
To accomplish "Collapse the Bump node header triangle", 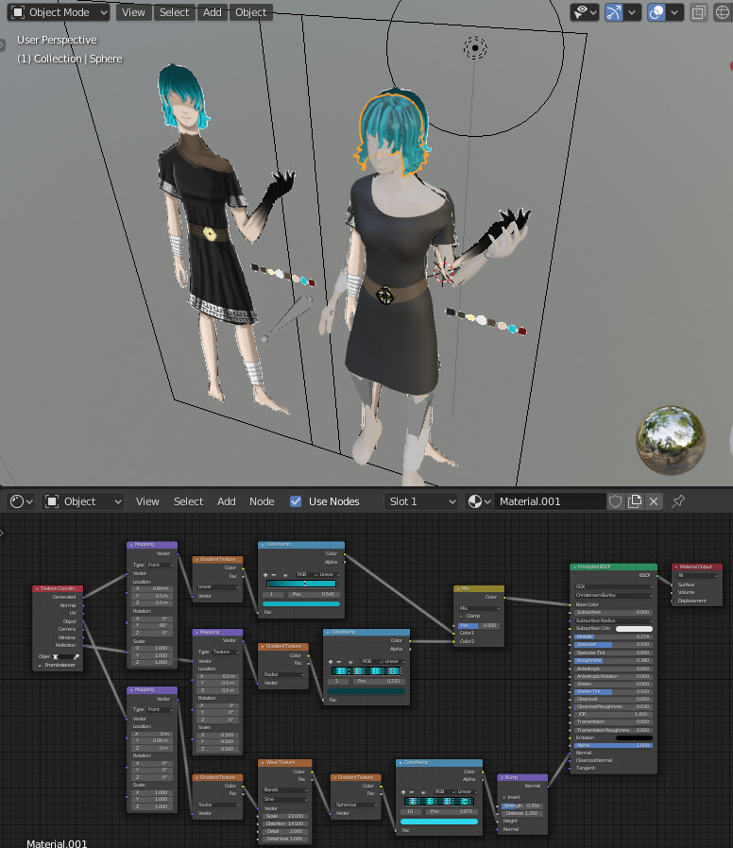I will [x=502, y=778].
